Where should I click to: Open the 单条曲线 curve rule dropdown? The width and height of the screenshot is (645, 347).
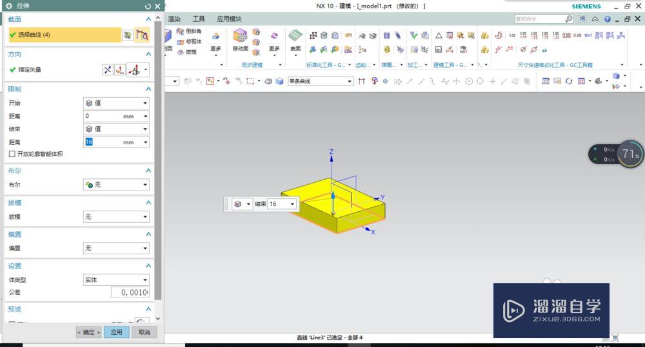[321, 81]
